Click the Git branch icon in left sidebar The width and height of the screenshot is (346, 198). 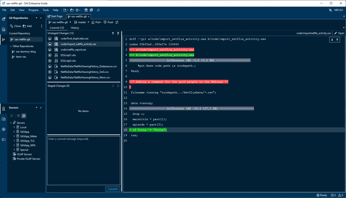(3, 40)
